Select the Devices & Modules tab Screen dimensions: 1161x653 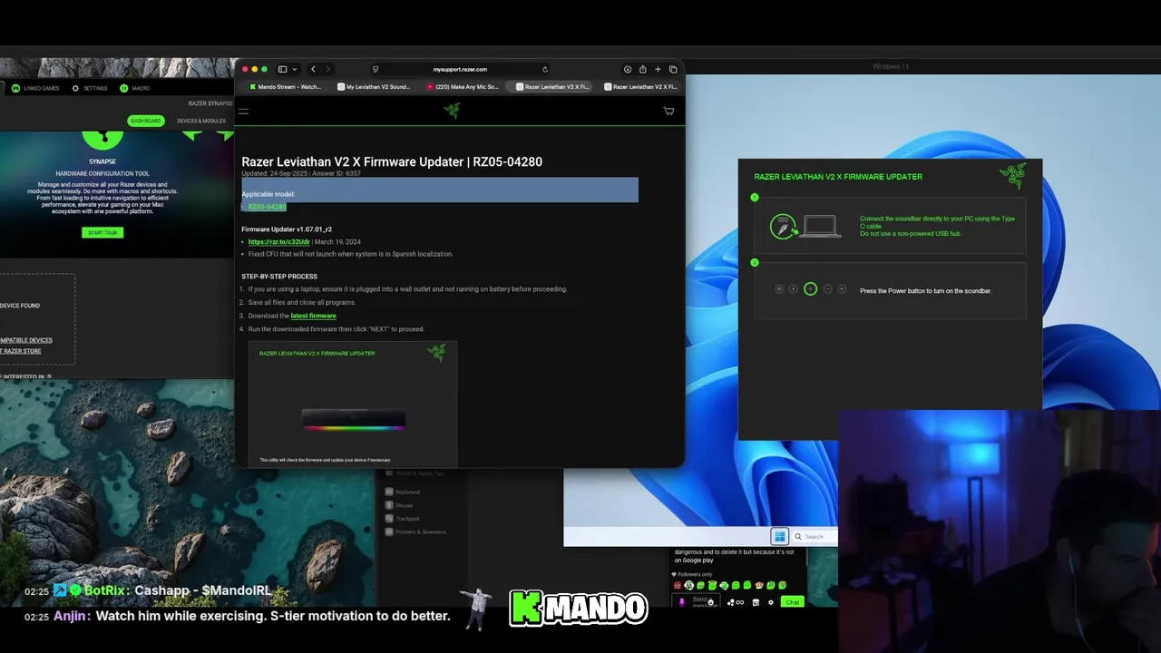pyautogui.click(x=201, y=121)
